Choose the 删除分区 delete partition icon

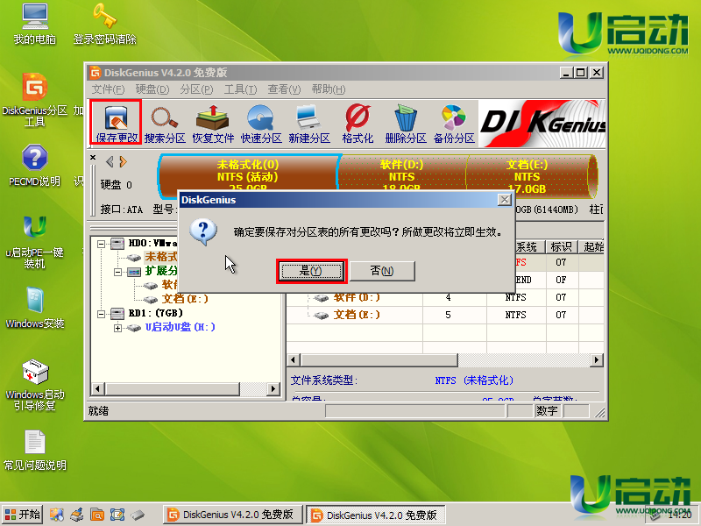406,124
